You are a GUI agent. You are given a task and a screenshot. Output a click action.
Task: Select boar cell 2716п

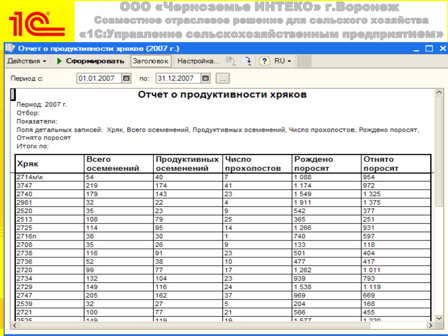coord(50,236)
